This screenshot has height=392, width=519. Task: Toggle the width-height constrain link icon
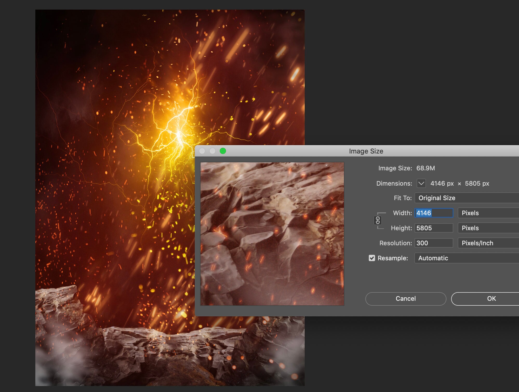[377, 220]
